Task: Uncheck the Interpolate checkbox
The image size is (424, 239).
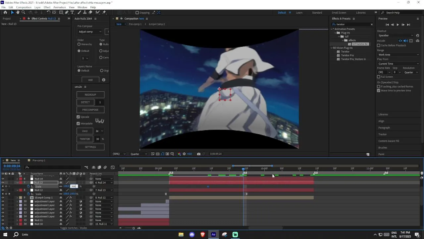Action: pos(78,123)
